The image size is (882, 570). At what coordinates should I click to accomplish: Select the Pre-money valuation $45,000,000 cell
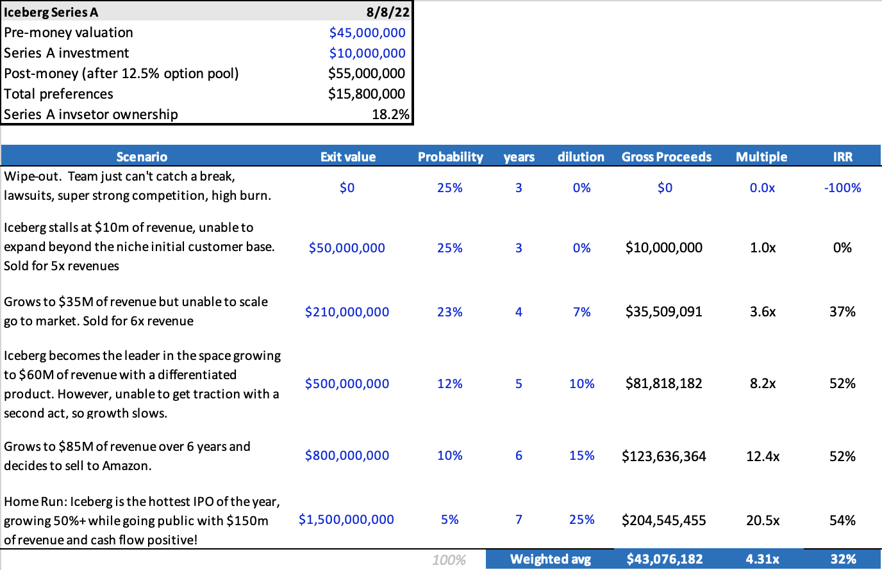(x=367, y=33)
